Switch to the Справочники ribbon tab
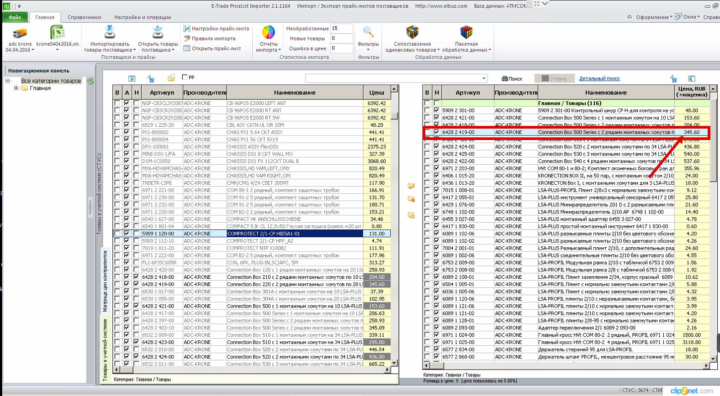The width and height of the screenshot is (720, 396). point(85,17)
